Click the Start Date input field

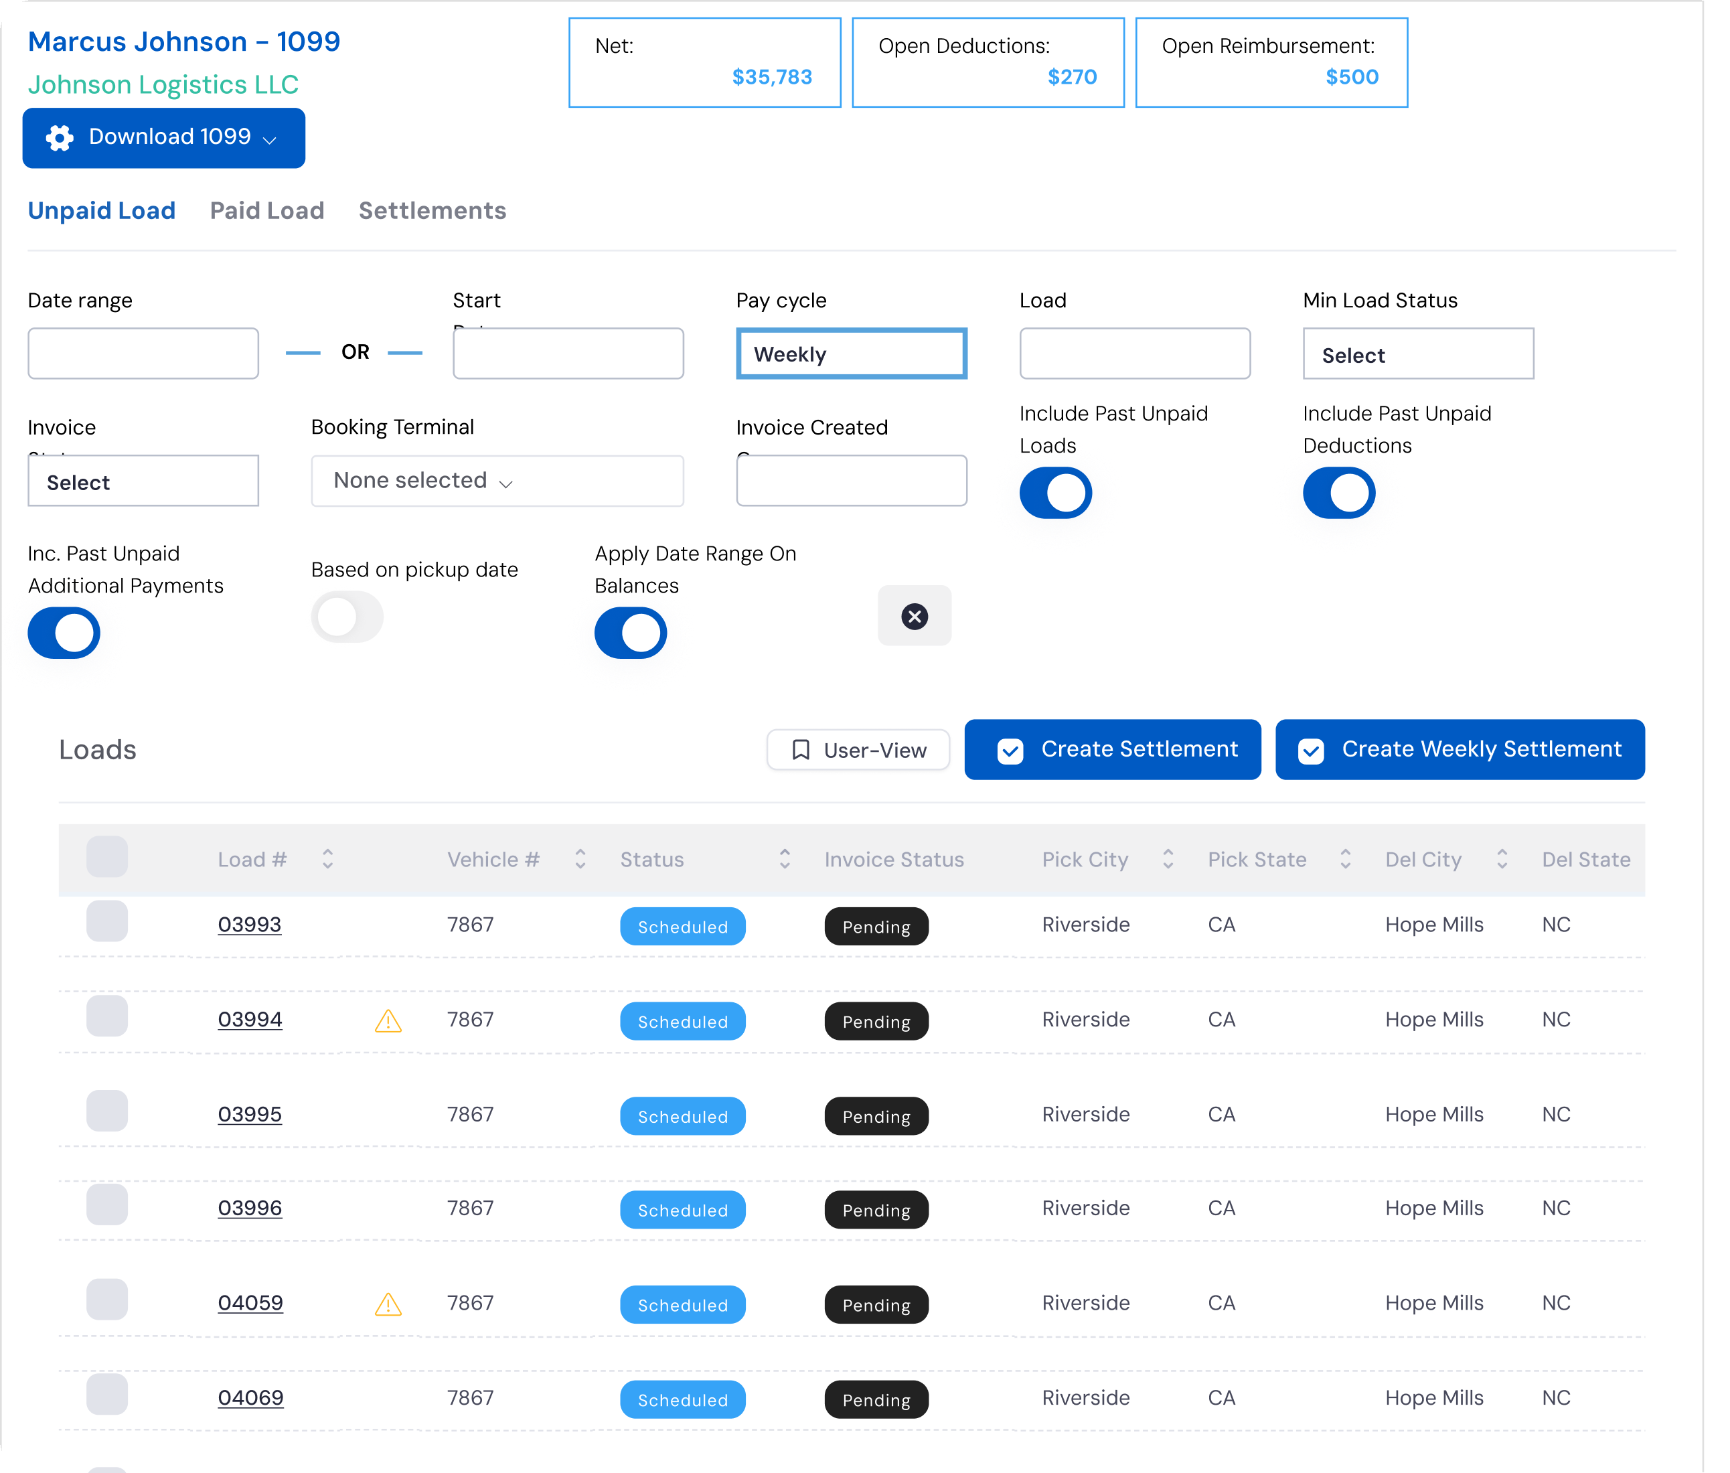[568, 354]
